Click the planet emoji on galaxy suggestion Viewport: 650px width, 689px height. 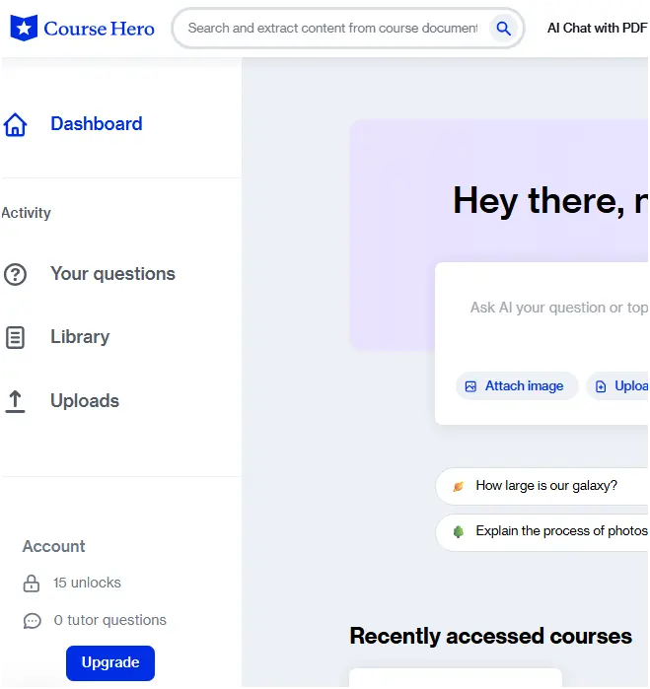459,486
